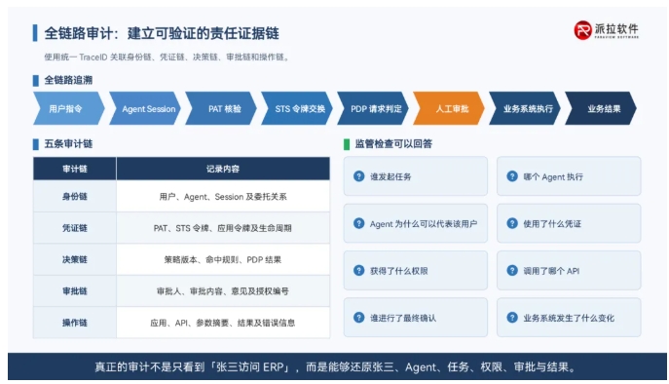The height and width of the screenshot is (384, 669).
Task: Select the orange 人工审批 step arrow
Action: point(449,108)
